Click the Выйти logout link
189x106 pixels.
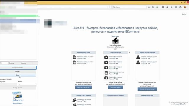[x=184, y=14]
